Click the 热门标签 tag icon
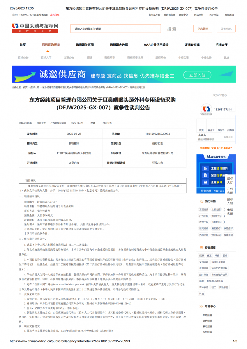 pyautogui.click(x=201, y=201)
